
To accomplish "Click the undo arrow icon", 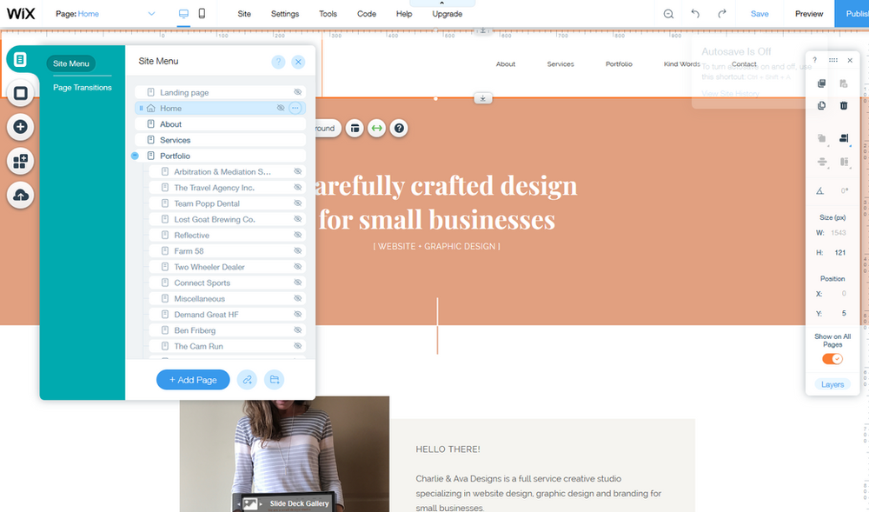I will [693, 13].
